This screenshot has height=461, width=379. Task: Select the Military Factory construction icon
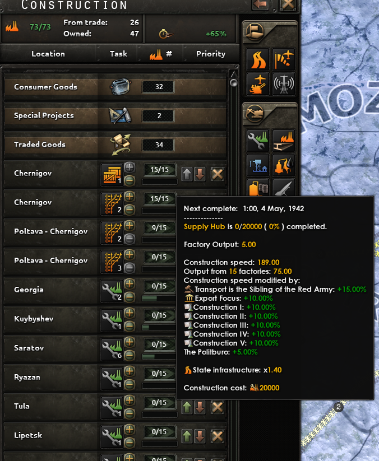pos(284,141)
